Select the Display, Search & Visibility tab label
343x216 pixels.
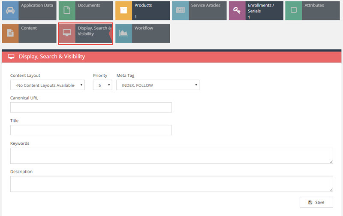coord(94,31)
